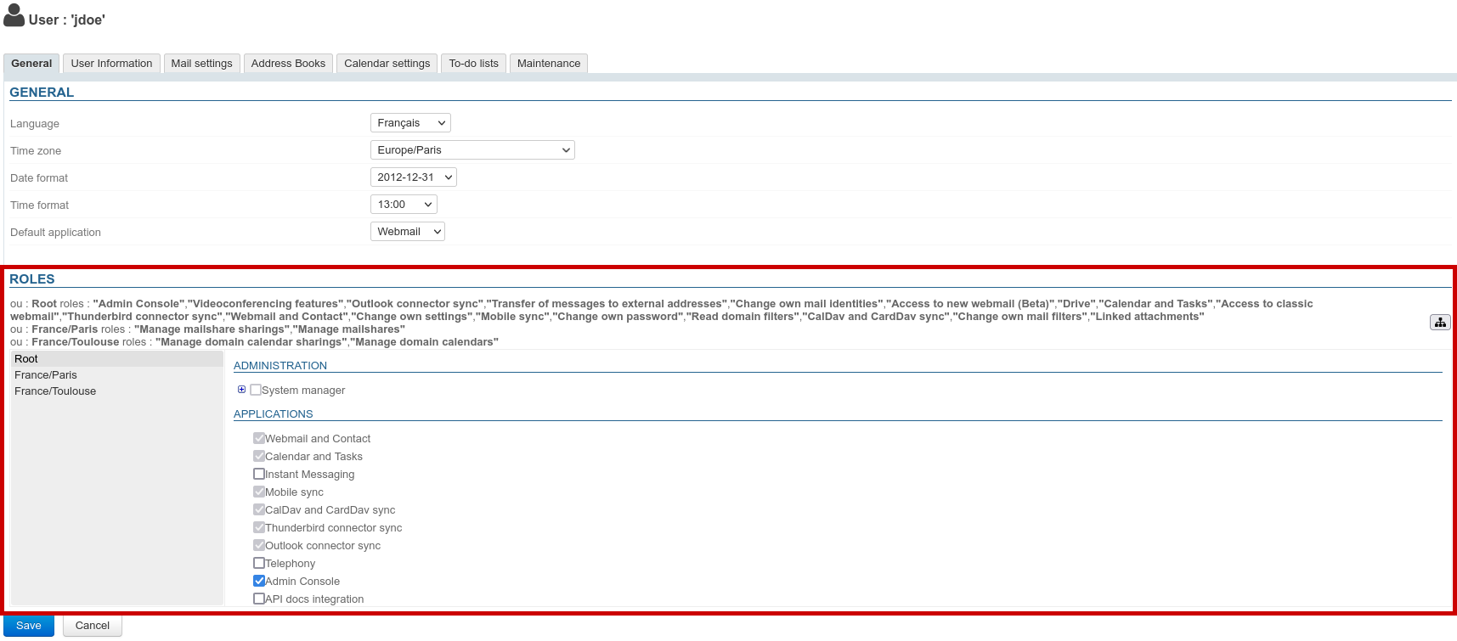Screen dimensions: 1457x641
Task: Click the organizational hierarchy icon in Roles
Action: [x=1440, y=323]
